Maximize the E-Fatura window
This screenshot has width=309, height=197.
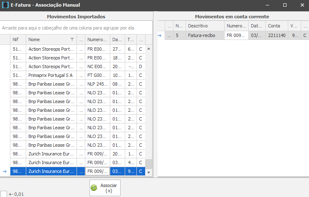(284, 5)
